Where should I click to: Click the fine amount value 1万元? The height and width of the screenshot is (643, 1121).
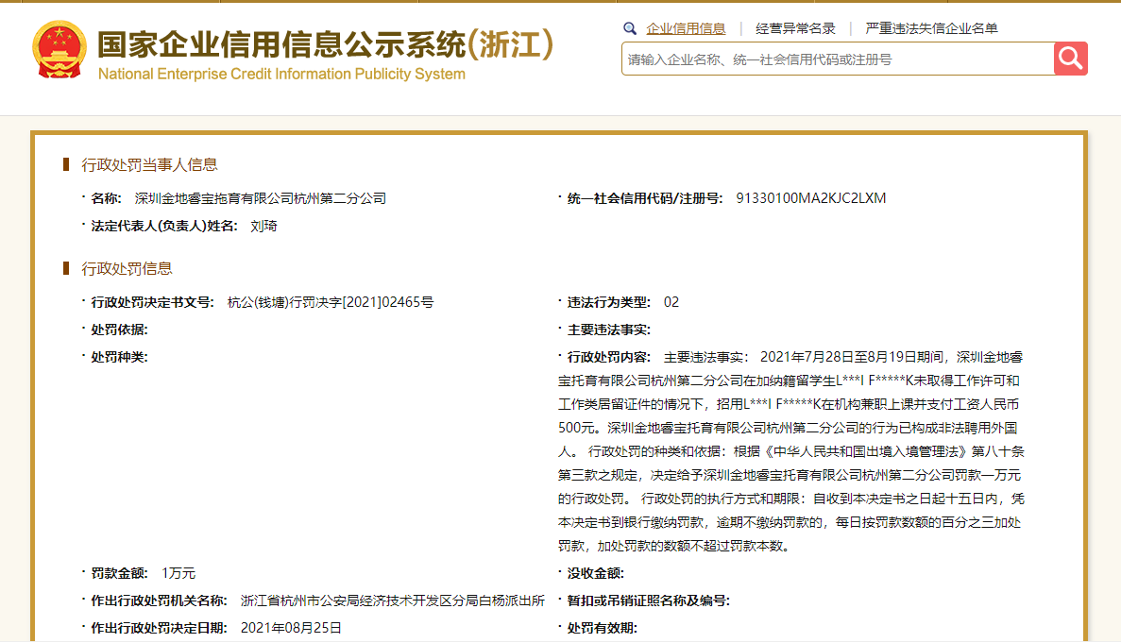tap(178, 573)
